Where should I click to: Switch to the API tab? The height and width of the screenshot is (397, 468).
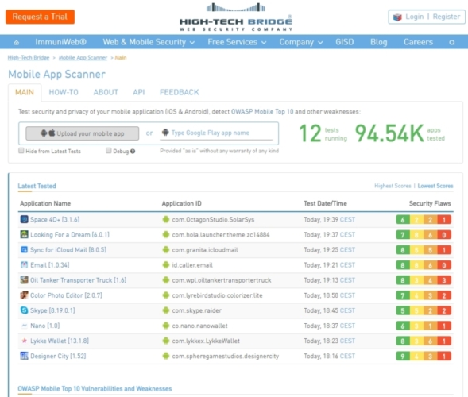139,92
